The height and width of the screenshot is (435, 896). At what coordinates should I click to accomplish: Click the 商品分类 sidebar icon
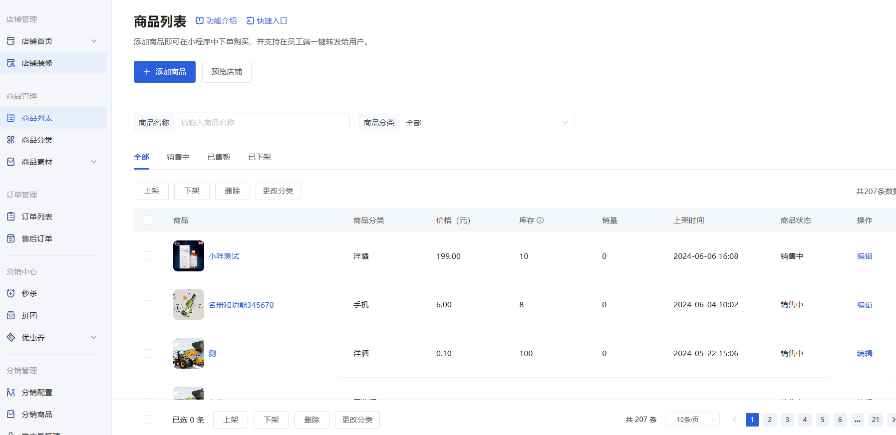point(10,140)
